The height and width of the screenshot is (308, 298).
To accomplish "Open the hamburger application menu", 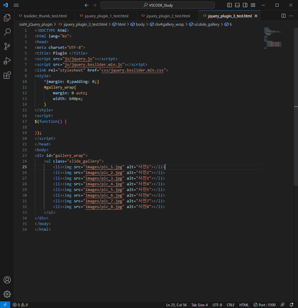I will coord(16,5).
